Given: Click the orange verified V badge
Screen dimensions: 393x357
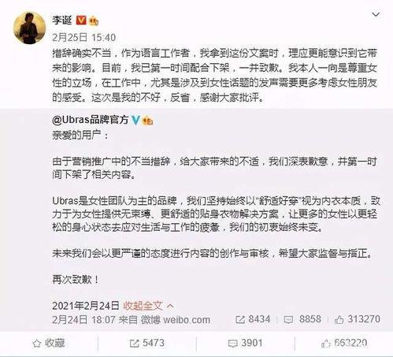Looking at the screenshot, I should tap(81, 20).
